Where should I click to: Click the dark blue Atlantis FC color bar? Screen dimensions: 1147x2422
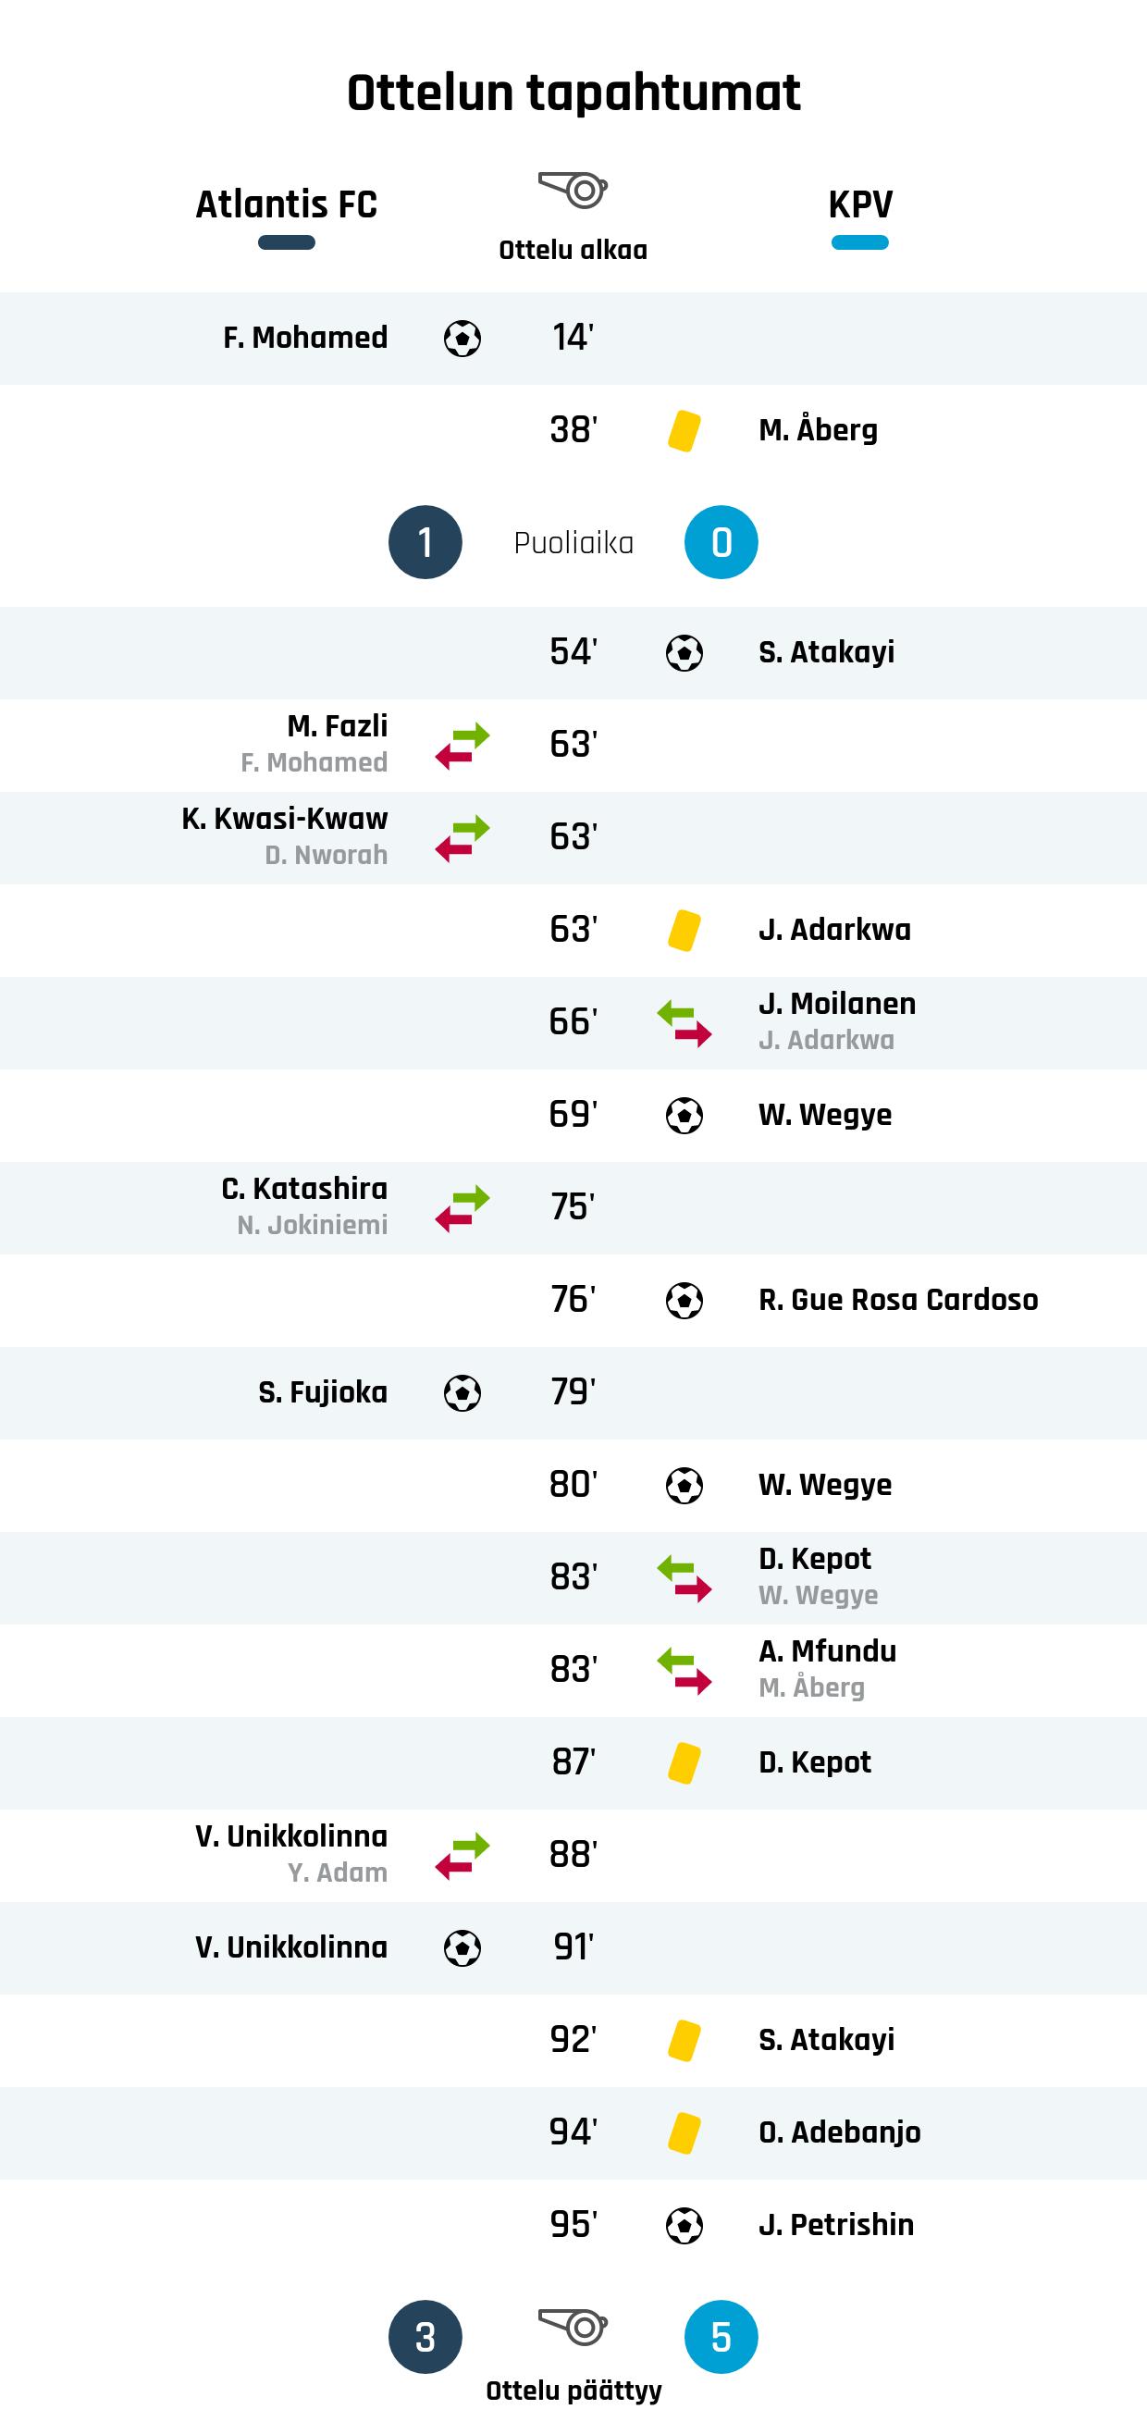286,242
